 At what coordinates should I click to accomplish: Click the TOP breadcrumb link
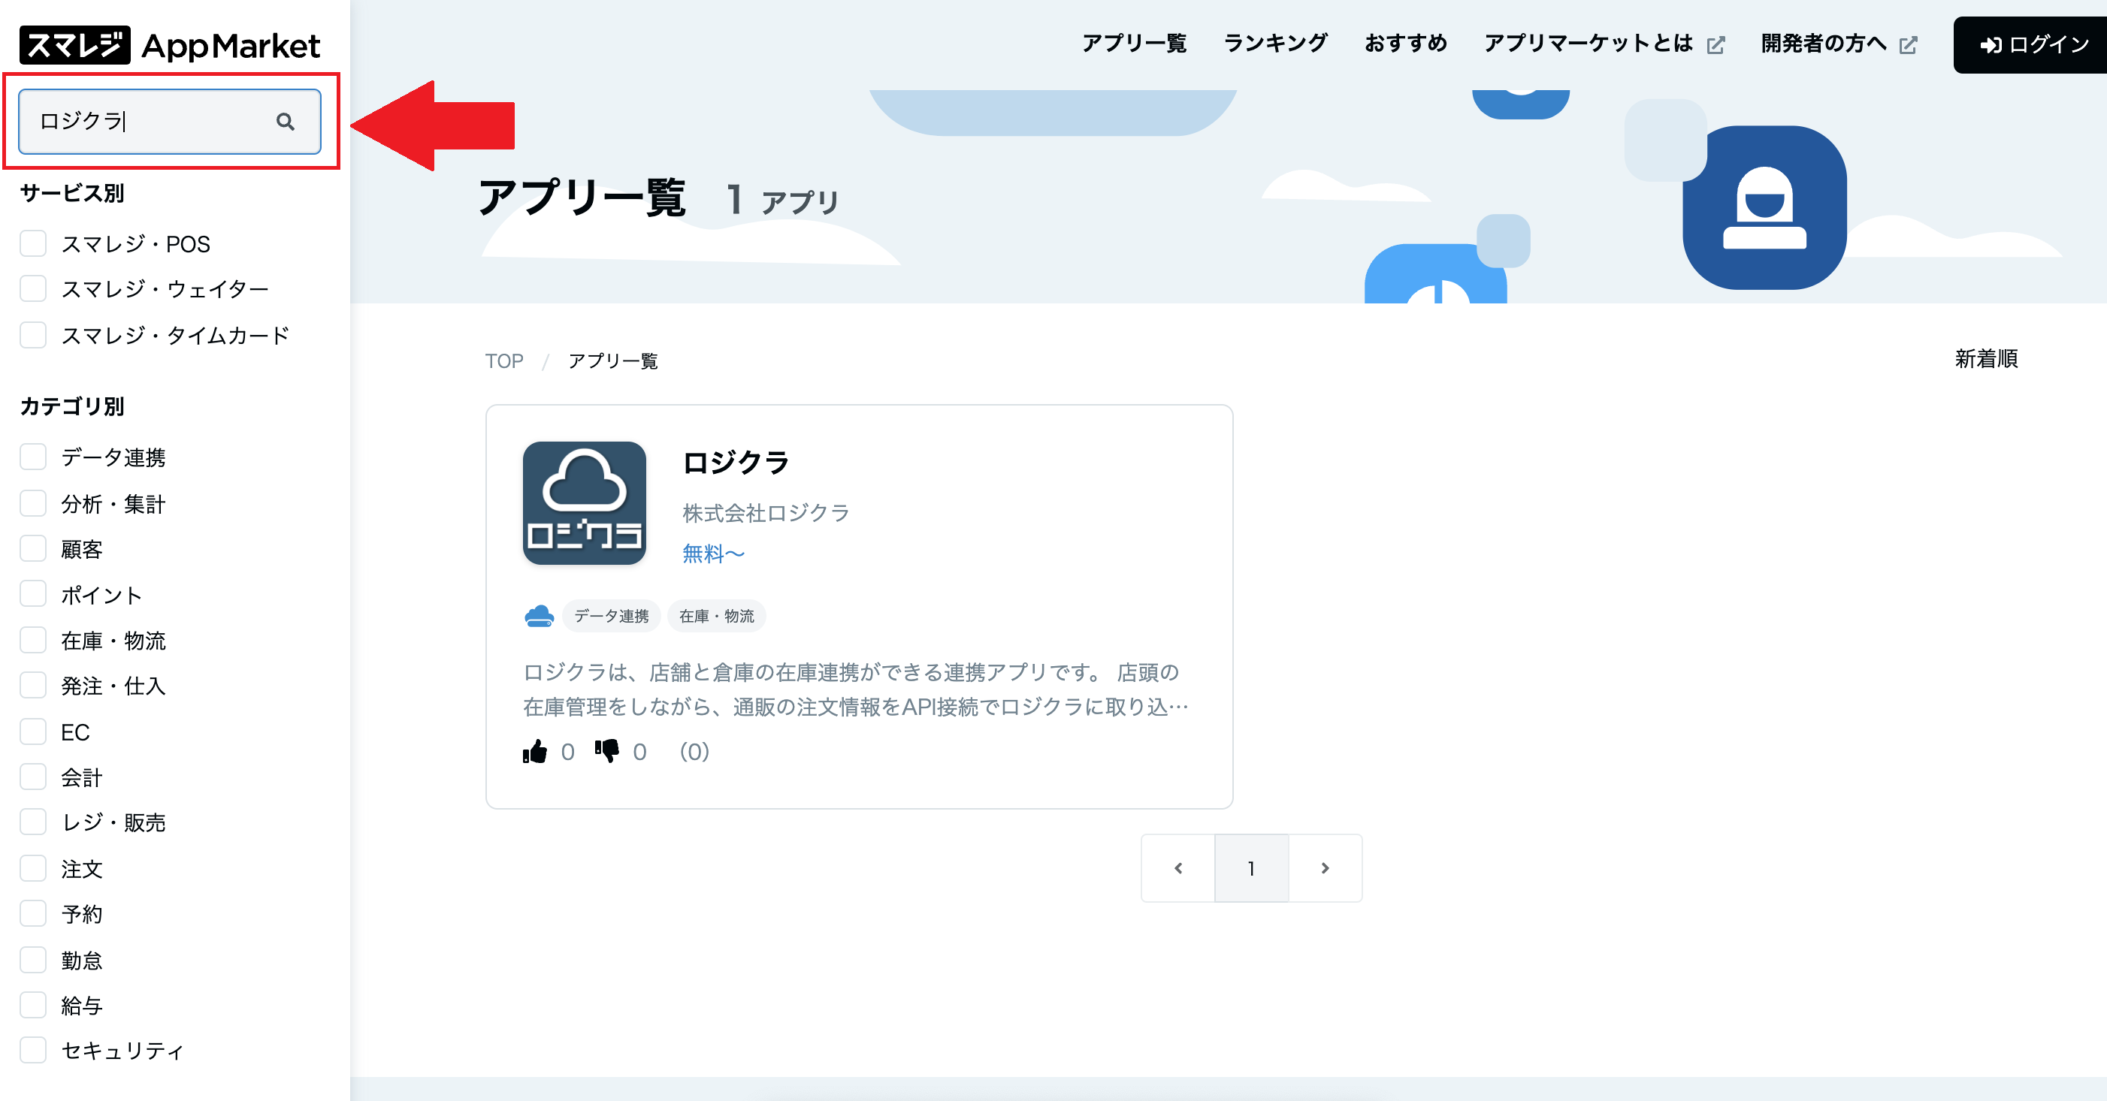point(504,361)
